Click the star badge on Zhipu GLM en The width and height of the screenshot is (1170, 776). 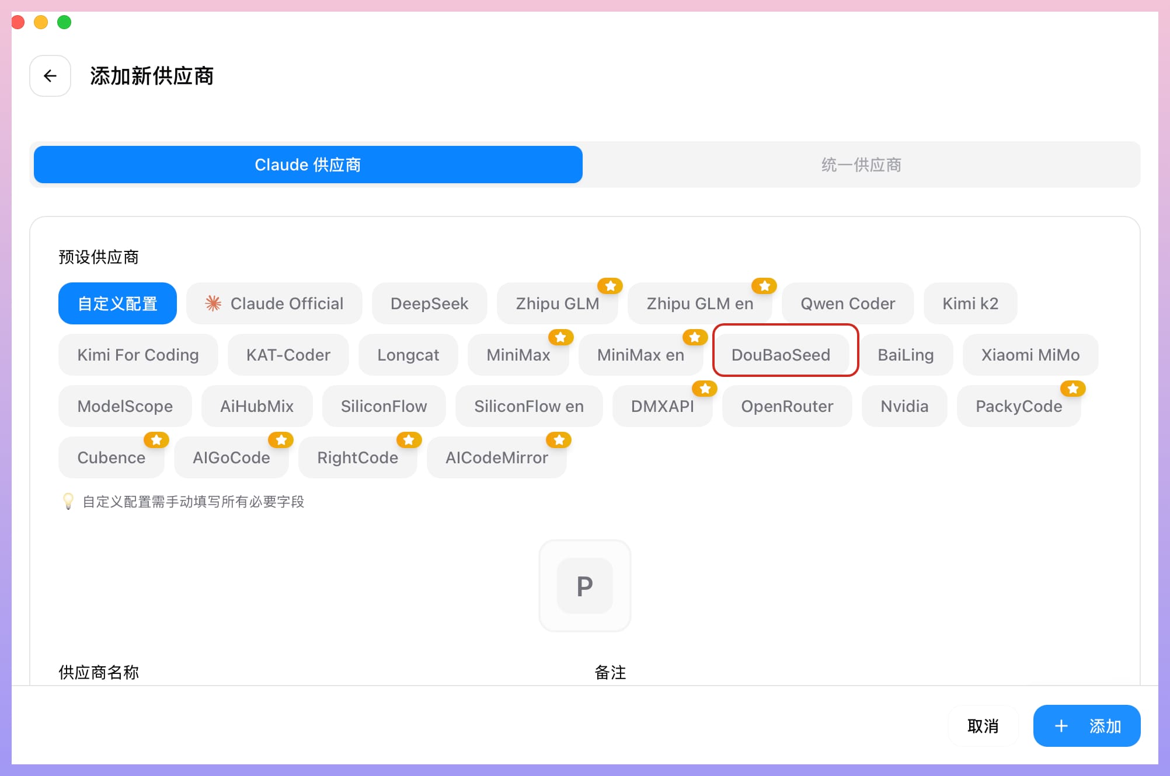[x=764, y=286]
